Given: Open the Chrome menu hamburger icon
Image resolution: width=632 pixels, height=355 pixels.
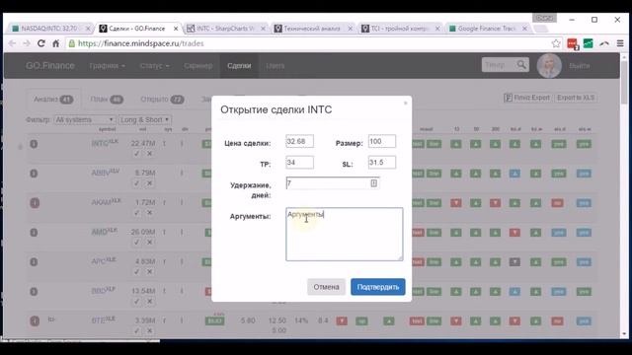Looking at the screenshot, I should (x=620, y=43).
